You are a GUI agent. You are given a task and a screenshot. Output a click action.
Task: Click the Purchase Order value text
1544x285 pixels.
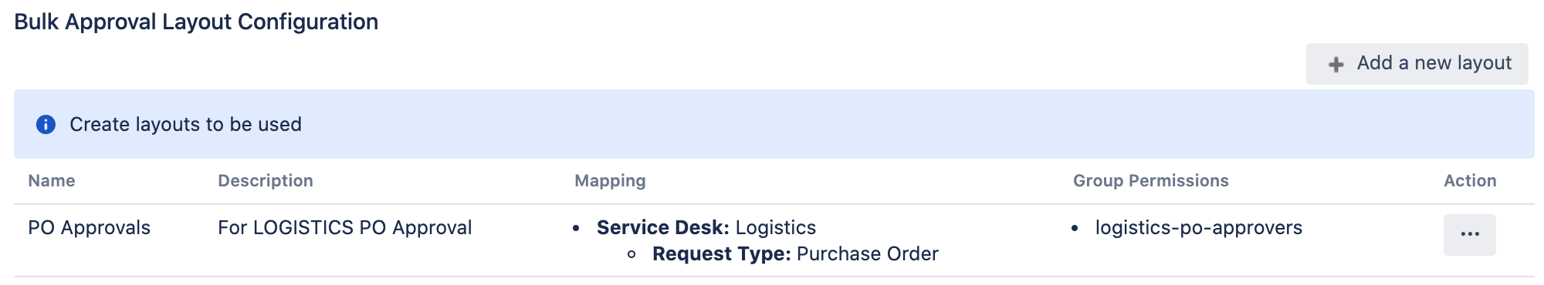[x=868, y=253]
